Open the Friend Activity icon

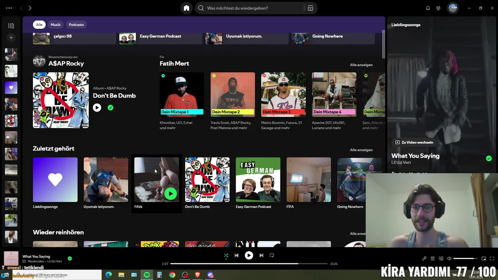pyautogui.click(x=438, y=8)
